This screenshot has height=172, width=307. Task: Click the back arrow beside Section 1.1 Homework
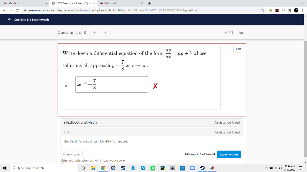(x=9, y=20)
